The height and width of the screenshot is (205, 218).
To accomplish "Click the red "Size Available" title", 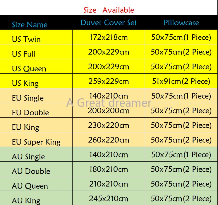I will 109,10.
